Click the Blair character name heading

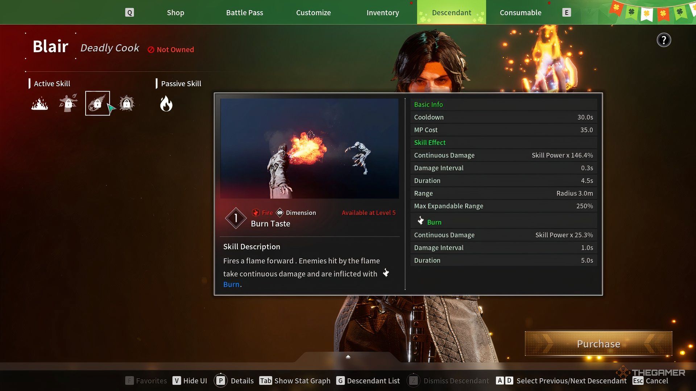(50, 46)
